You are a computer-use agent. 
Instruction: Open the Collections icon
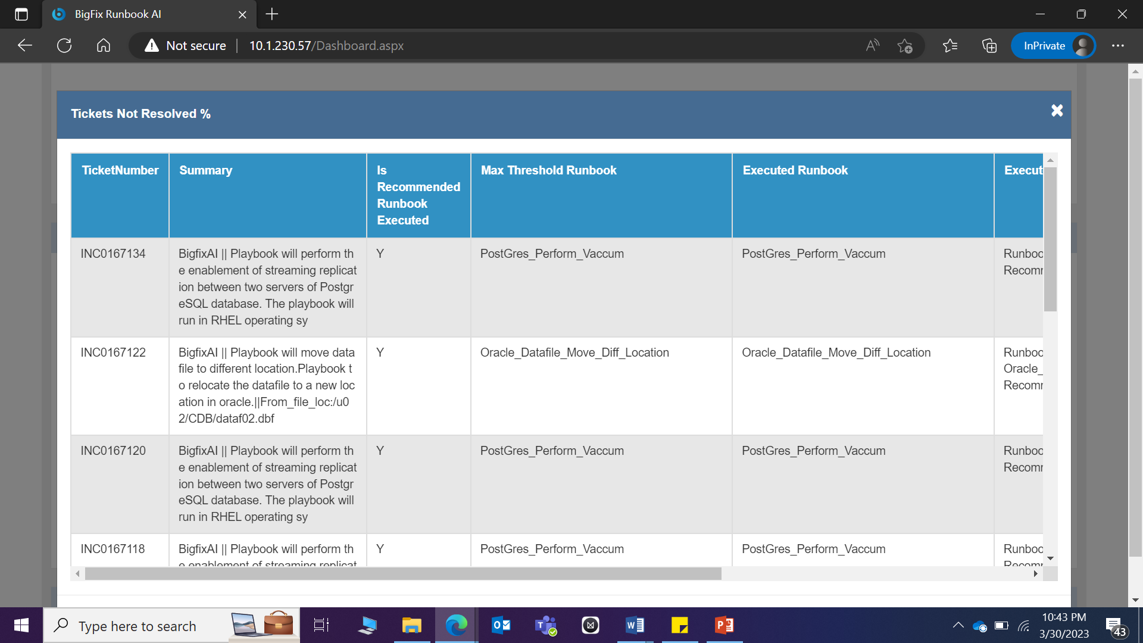click(x=989, y=45)
